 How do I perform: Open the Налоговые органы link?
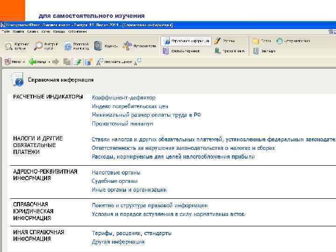pos(116,173)
